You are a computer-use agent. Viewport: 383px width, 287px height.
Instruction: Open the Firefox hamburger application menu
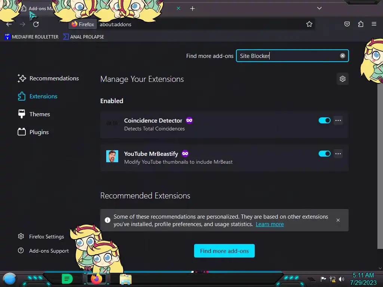pos(374,24)
